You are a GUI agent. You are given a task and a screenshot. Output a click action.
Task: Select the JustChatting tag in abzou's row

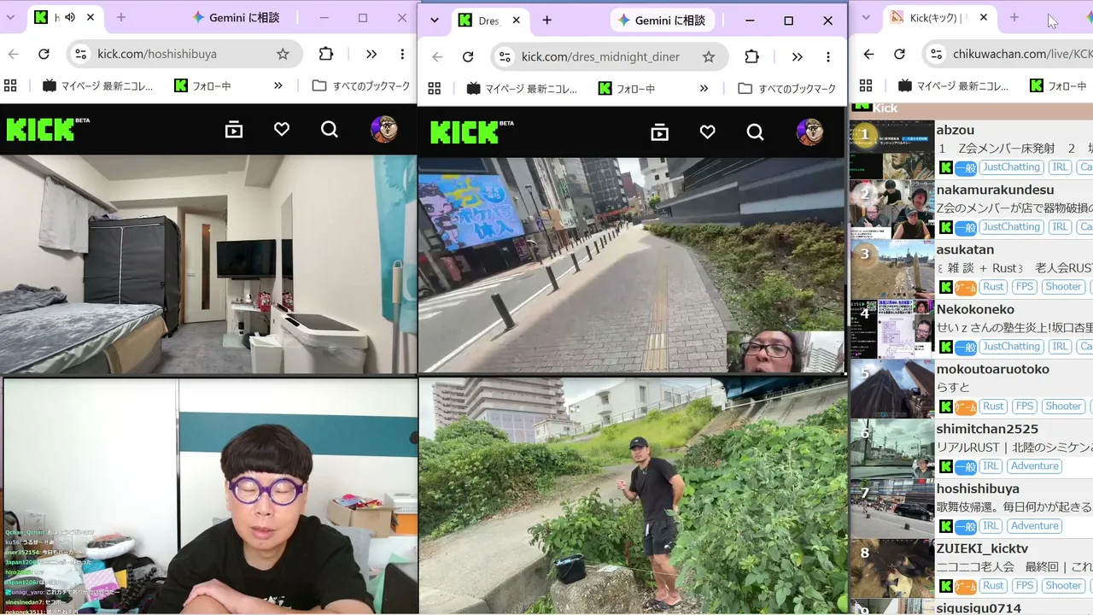click(x=1011, y=167)
